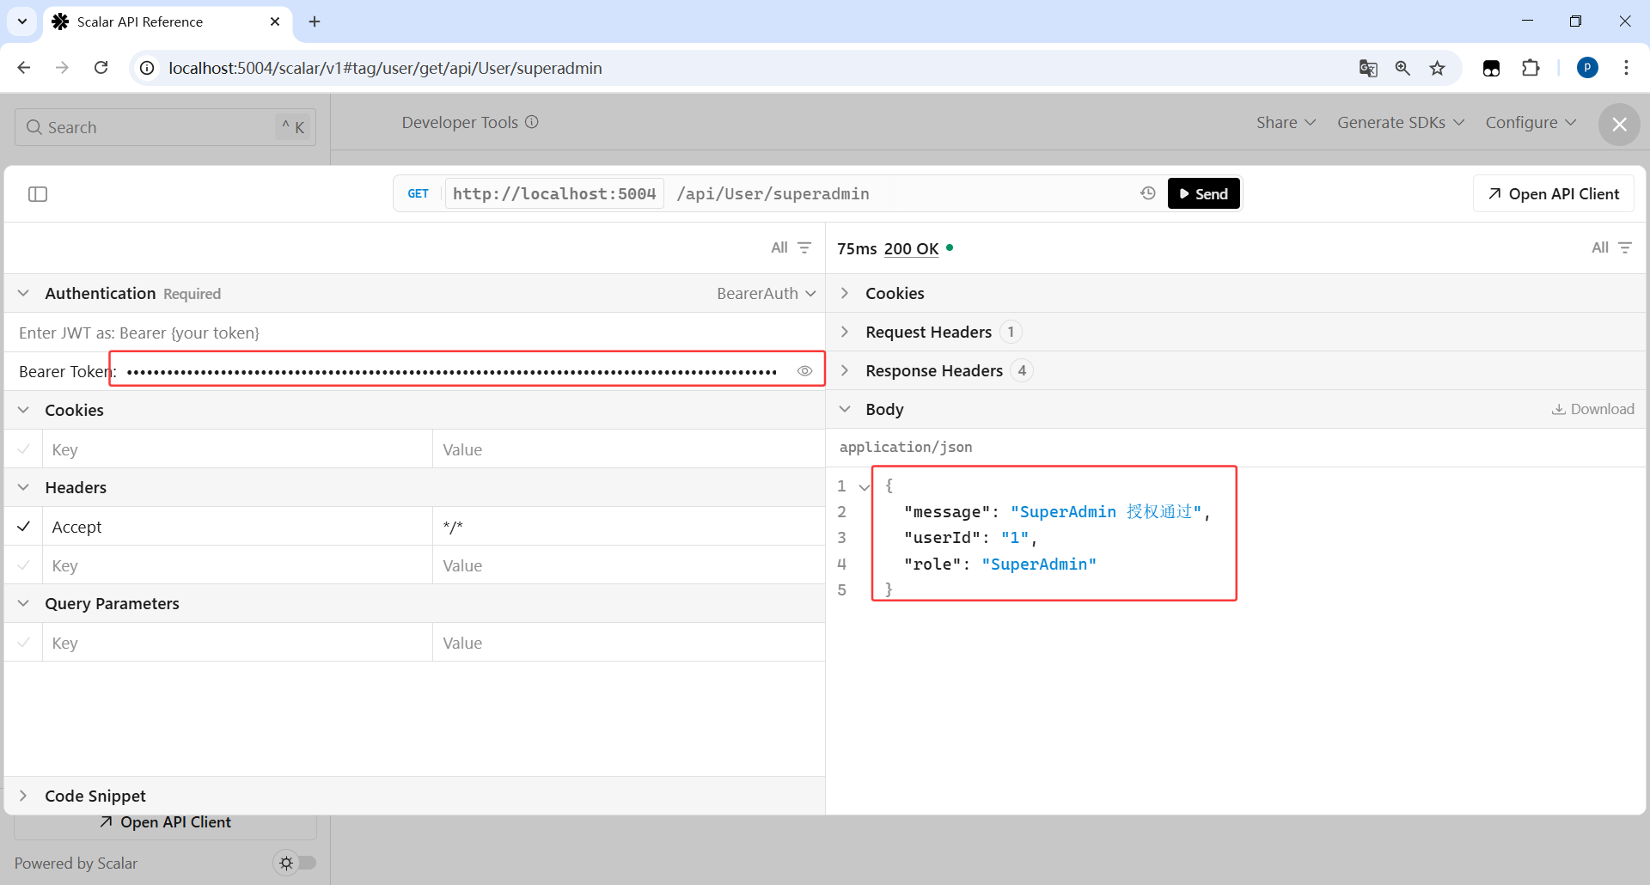Click the black extension icon in toolbar
This screenshot has width=1650, height=885.
(x=1492, y=68)
